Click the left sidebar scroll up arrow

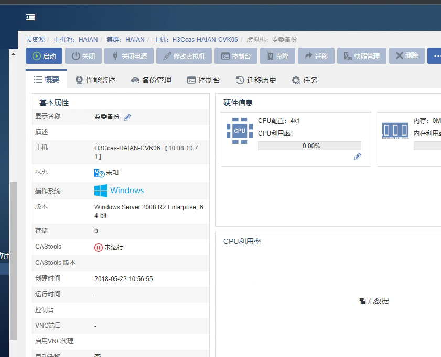point(13,53)
